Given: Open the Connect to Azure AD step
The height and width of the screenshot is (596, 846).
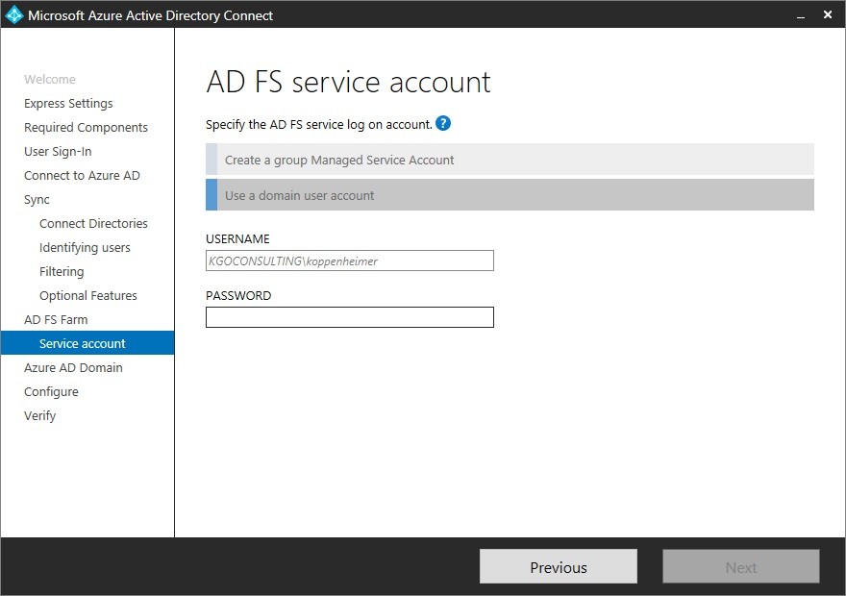Looking at the screenshot, I should click(x=82, y=175).
